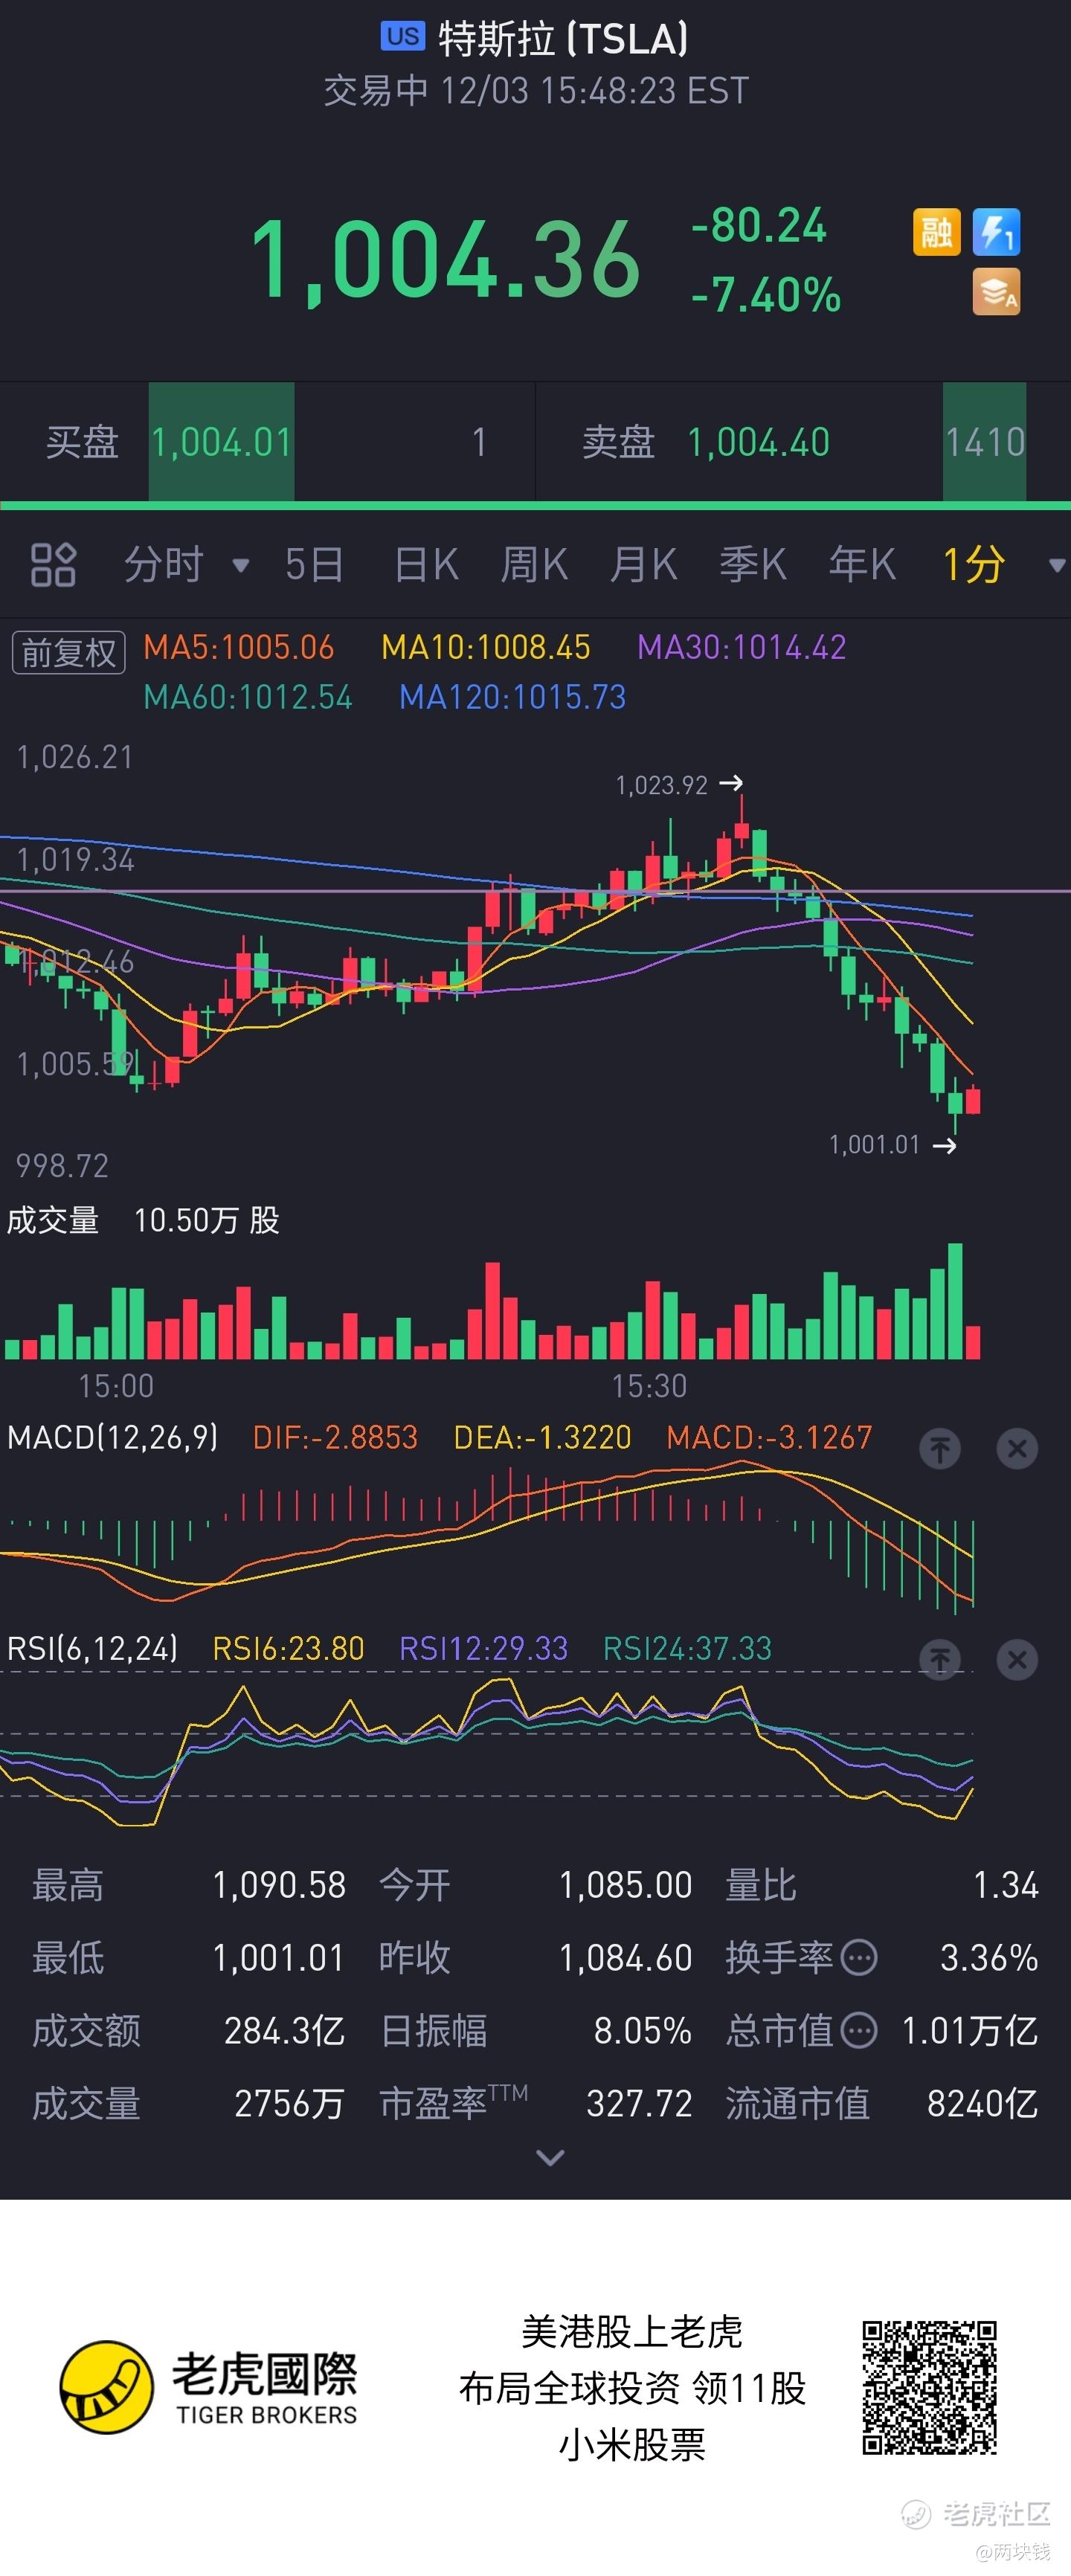Switch to the 季K chart tab
This screenshot has height=2576, width=1071.
pyautogui.click(x=753, y=565)
